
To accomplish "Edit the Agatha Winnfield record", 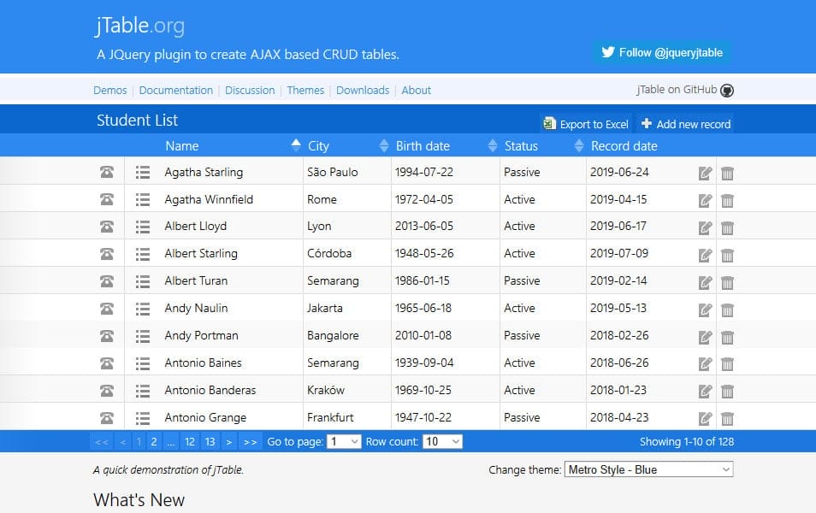I will click(705, 200).
